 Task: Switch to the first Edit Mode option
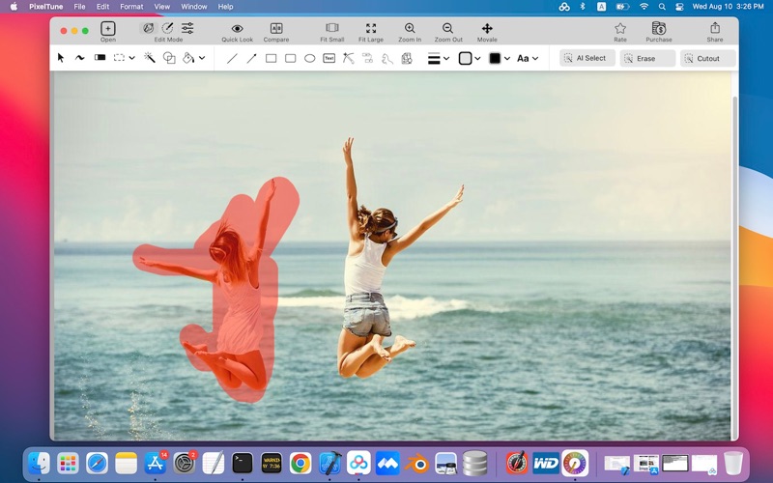tap(148, 29)
